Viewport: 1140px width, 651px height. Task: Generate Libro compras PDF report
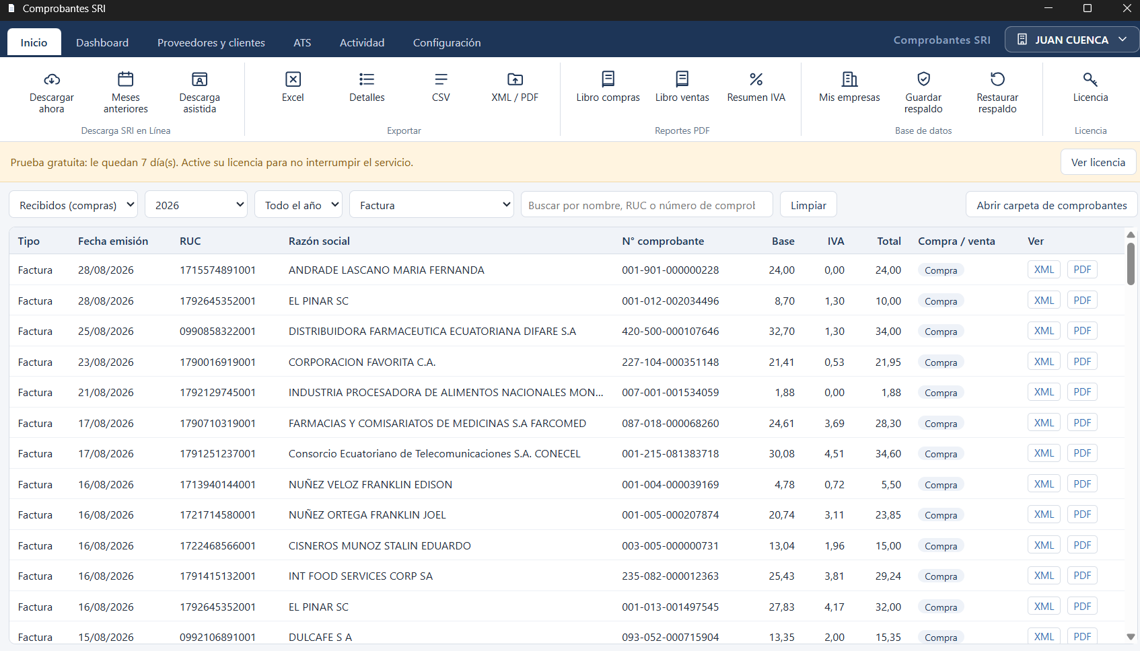(608, 87)
